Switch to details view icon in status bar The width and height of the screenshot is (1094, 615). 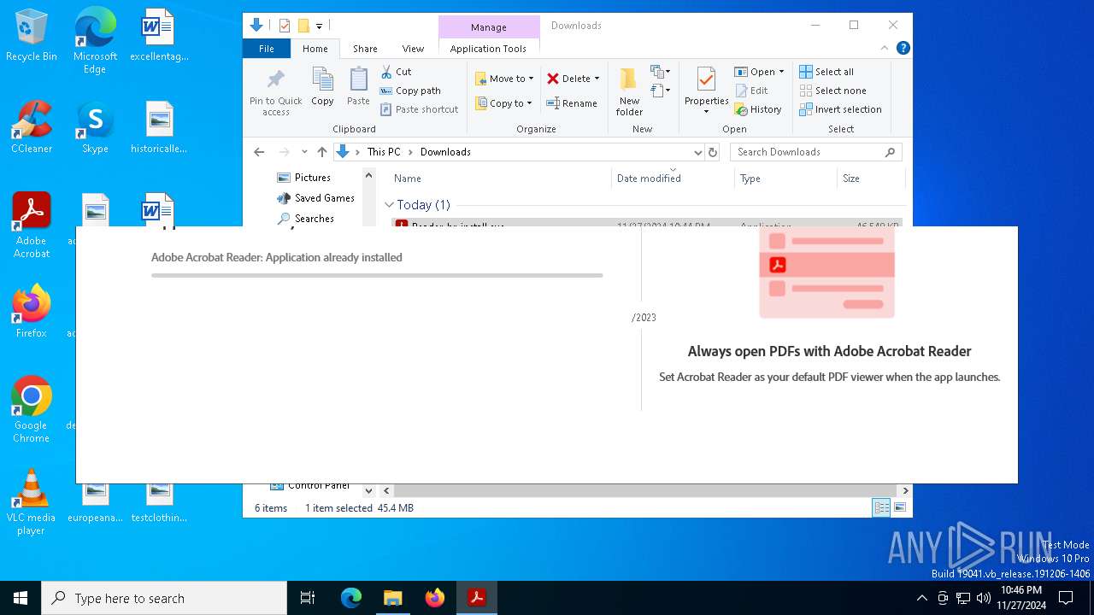tap(881, 507)
